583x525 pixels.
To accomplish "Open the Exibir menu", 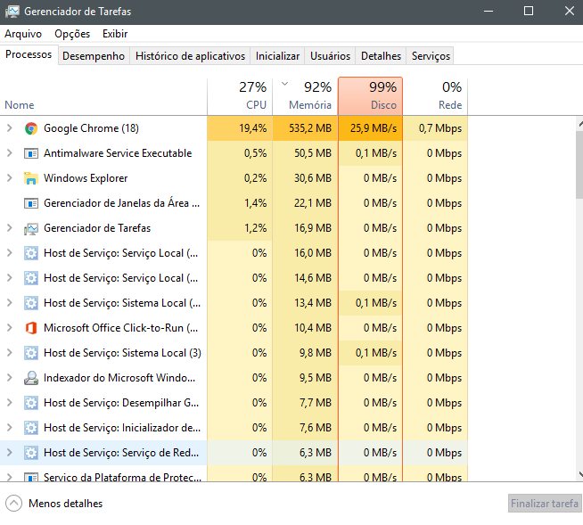I will 115,34.
